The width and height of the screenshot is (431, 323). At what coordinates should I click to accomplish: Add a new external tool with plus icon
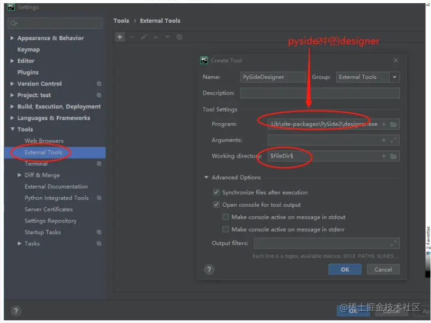(x=120, y=37)
